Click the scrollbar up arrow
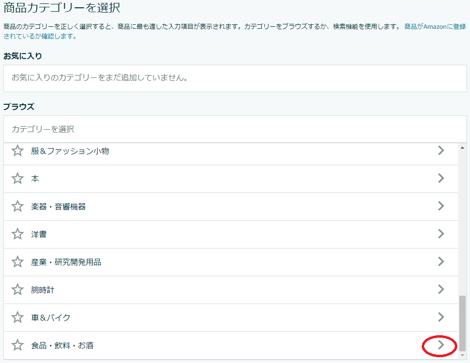The height and width of the screenshot is (363, 470). pyautogui.click(x=463, y=148)
